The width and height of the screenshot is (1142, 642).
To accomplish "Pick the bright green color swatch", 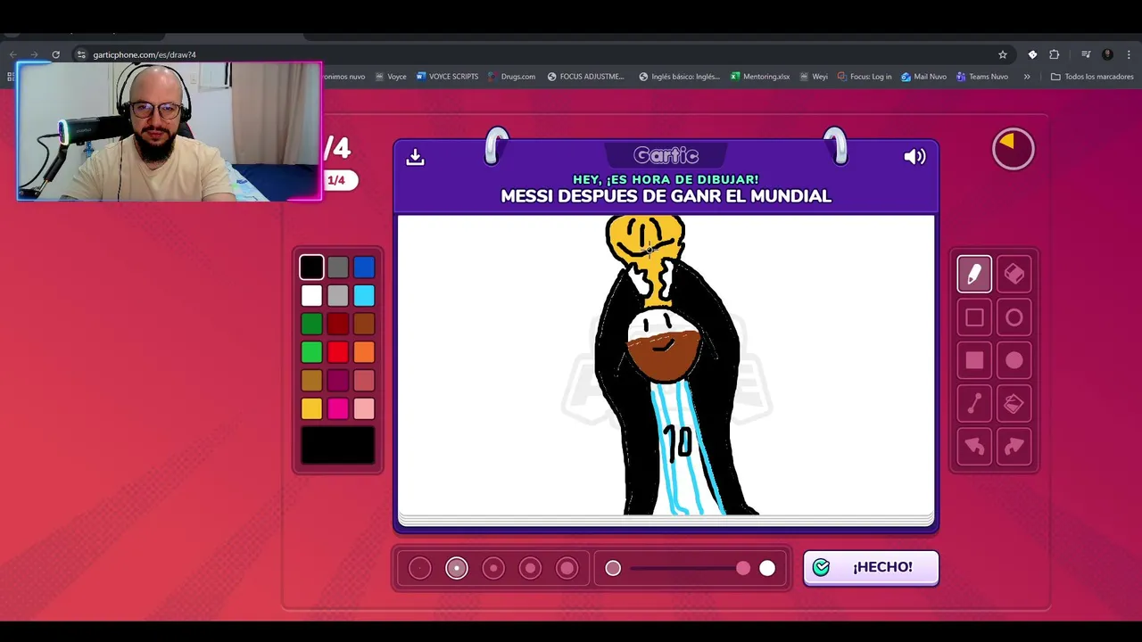I will pos(311,352).
